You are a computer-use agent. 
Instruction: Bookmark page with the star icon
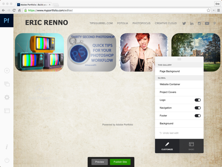[x=208, y=10]
